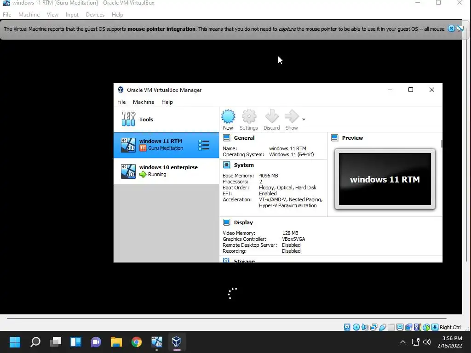Click the audio status icon
This screenshot has height=353, width=471.
coord(365,327)
